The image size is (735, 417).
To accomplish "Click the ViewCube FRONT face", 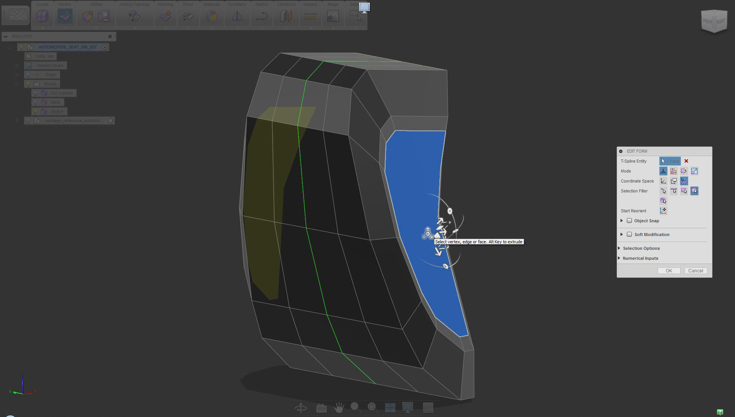I will click(x=707, y=21).
